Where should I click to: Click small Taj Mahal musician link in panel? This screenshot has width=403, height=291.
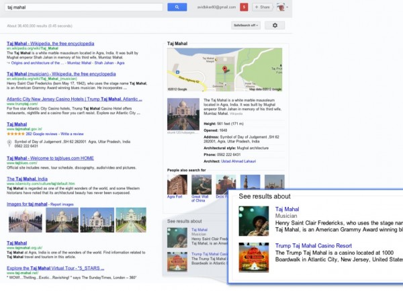tap(199, 230)
